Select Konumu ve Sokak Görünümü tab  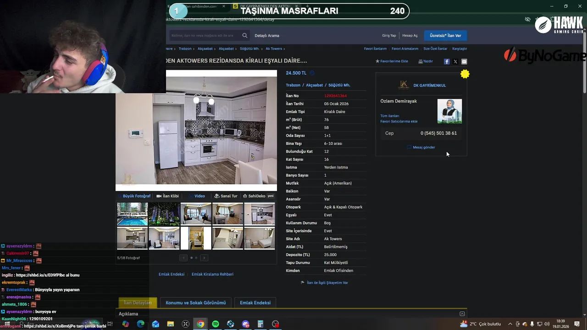[x=196, y=302]
